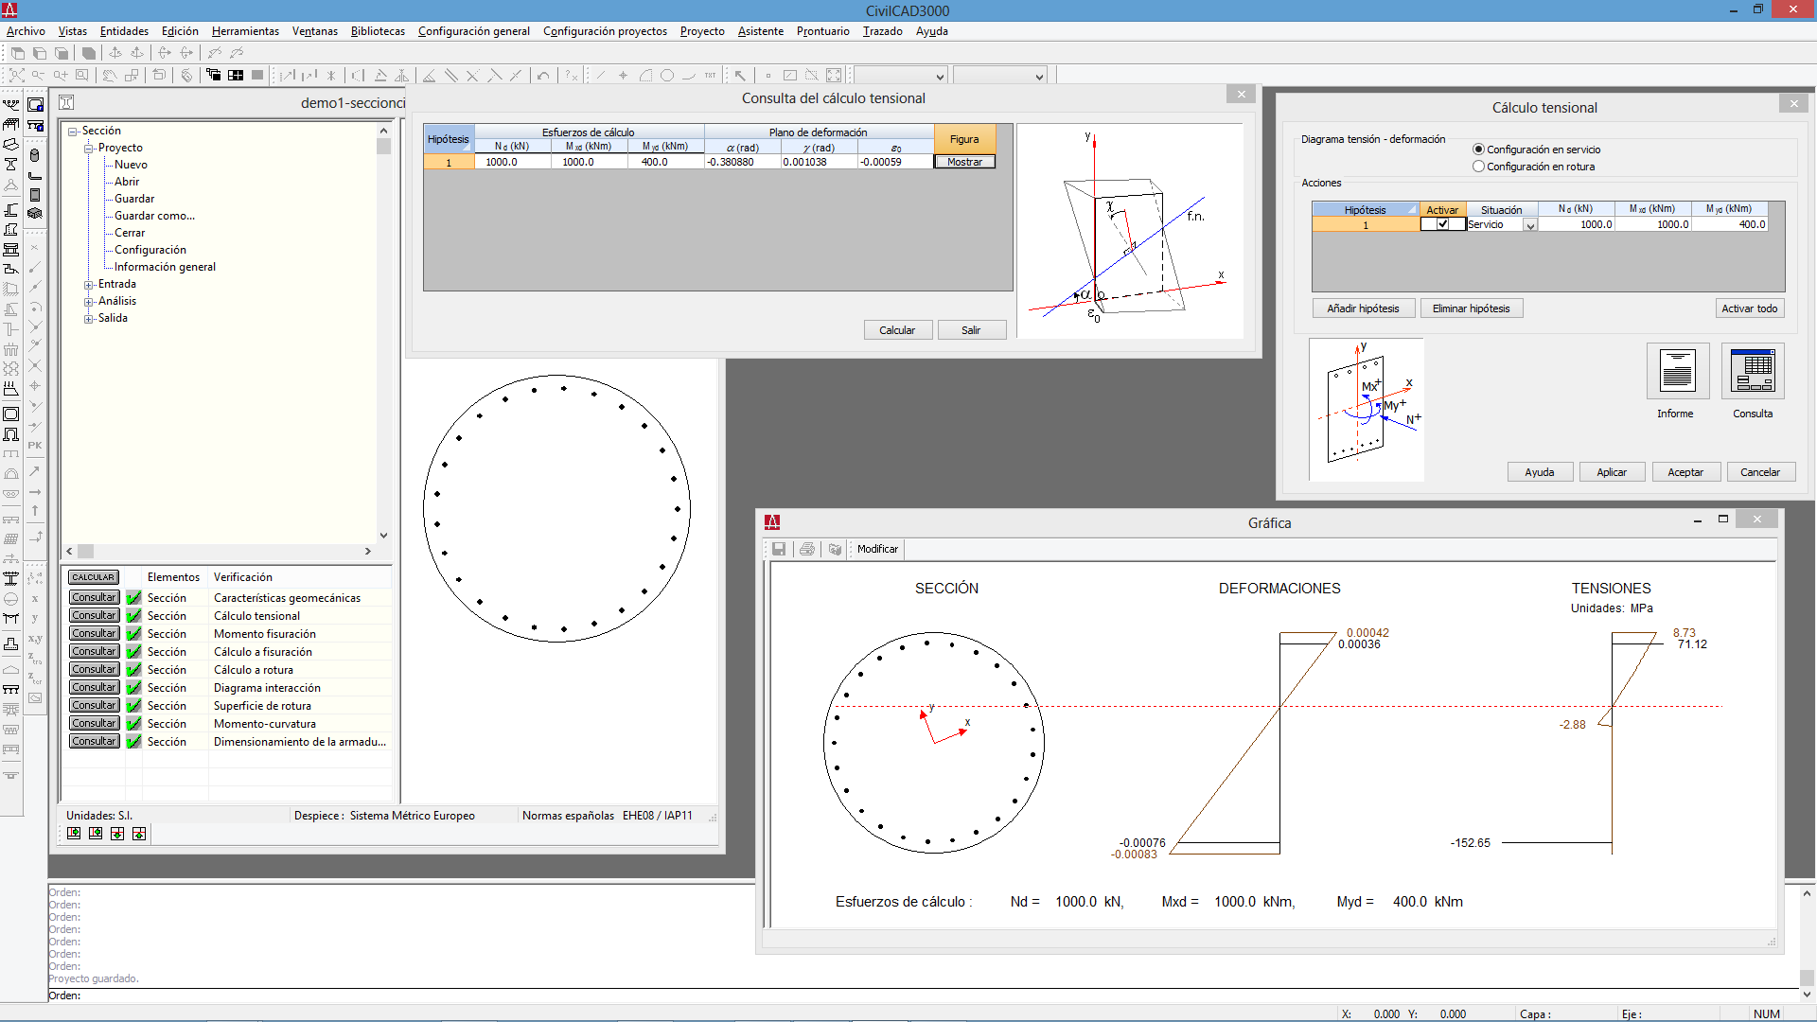1817x1022 pixels.
Task: Click the Orden command input field
Action: pyautogui.click(x=568, y=996)
